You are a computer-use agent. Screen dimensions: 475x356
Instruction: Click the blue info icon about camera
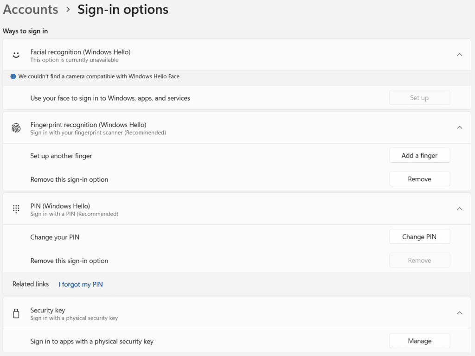tap(13, 76)
